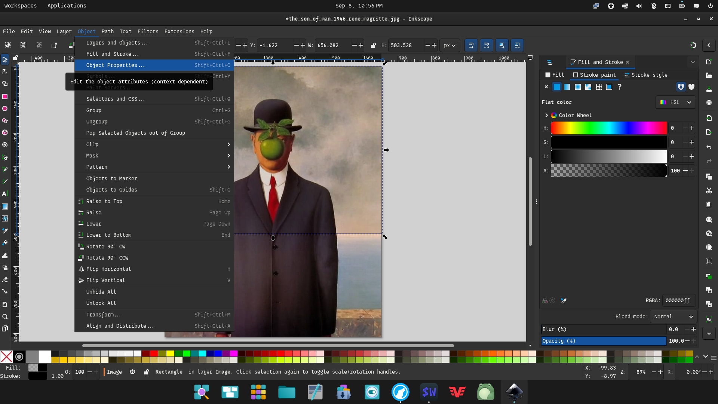Image resolution: width=718 pixels, height=404 pixels.
Task: Toggle scale rounded corners option
Action: click(x=486, y=45)
